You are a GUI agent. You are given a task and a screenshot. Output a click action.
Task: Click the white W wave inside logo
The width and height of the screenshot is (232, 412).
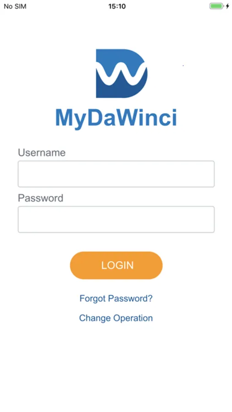click(x=122, y=74)
